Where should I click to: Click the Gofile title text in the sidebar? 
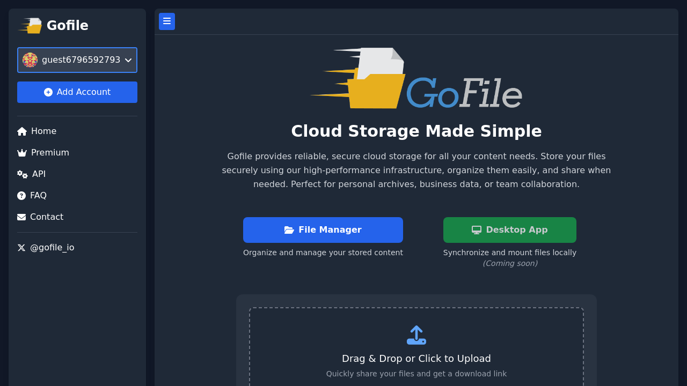click(x=68, y=26)
